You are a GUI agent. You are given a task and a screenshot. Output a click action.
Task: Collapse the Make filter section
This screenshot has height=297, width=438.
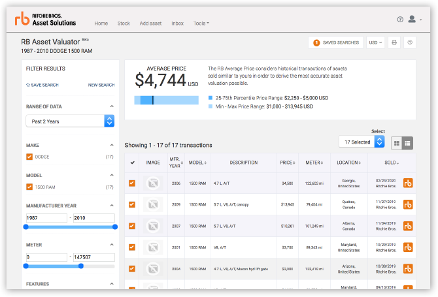click(112, 145)
